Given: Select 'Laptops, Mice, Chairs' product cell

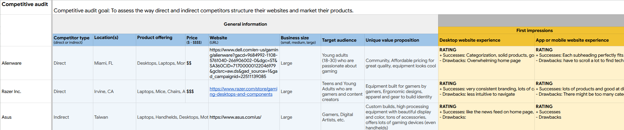Looking at the screenshot, I should [161, 91].
